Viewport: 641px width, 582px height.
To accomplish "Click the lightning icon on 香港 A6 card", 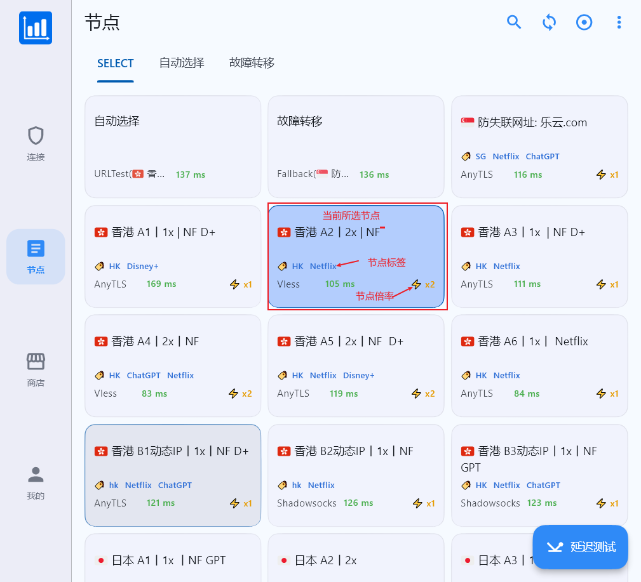I will (601, 394).
